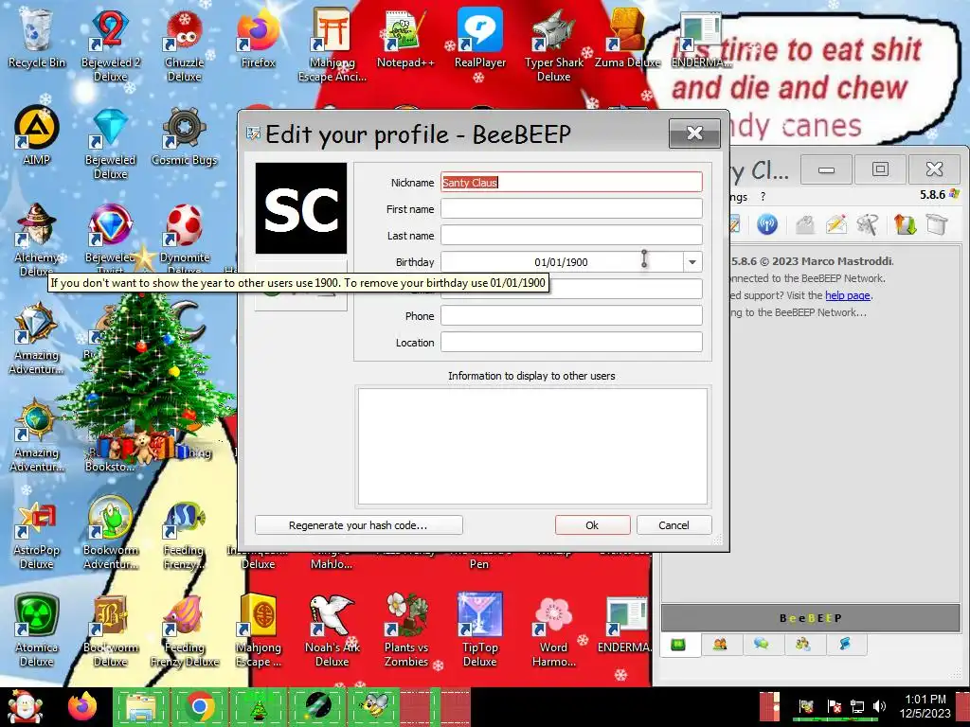The width and height of the screenshot is (970, 727).
Task: Click into the Phone field
Action: pyautogui.click(x=571, y=316)
